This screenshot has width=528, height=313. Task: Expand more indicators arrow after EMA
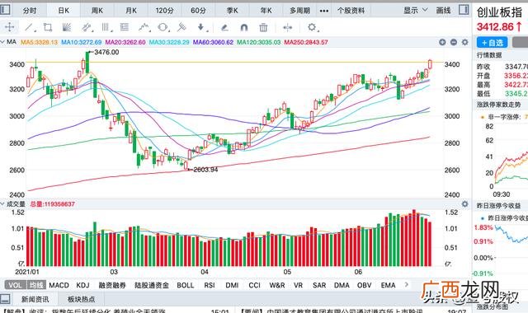click(x=407, y=285)
